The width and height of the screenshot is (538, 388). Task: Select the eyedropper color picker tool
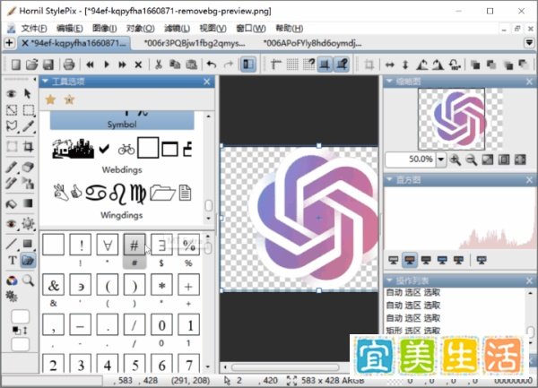[x=29, y=126]
